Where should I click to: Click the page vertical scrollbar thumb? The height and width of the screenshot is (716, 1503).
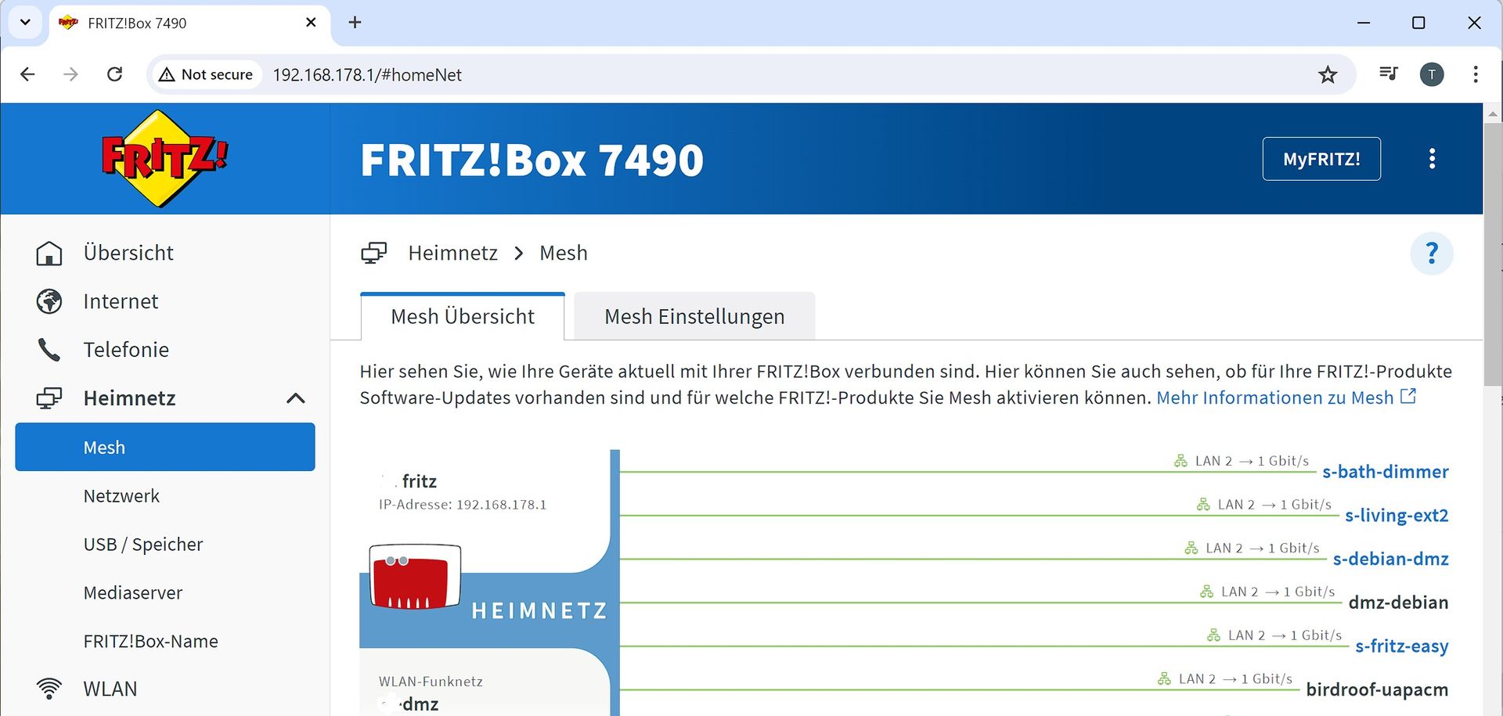coord(1493,253)
